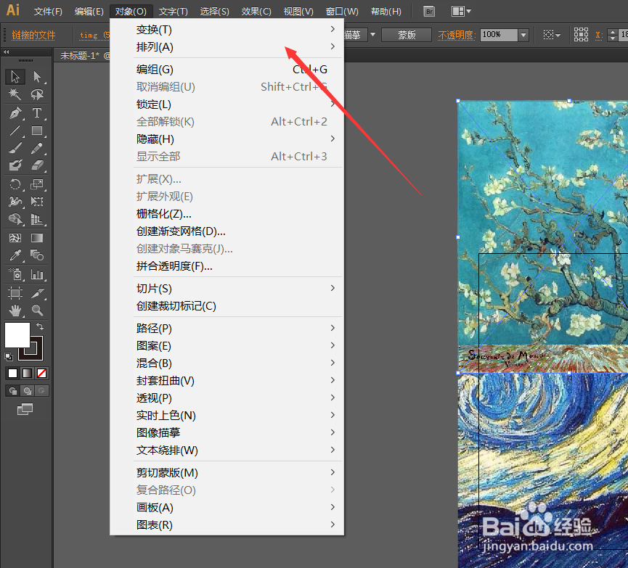The image size is (628, 568).
Task: Select the Selection tool (black arrow)
Action: coord(15,76)
